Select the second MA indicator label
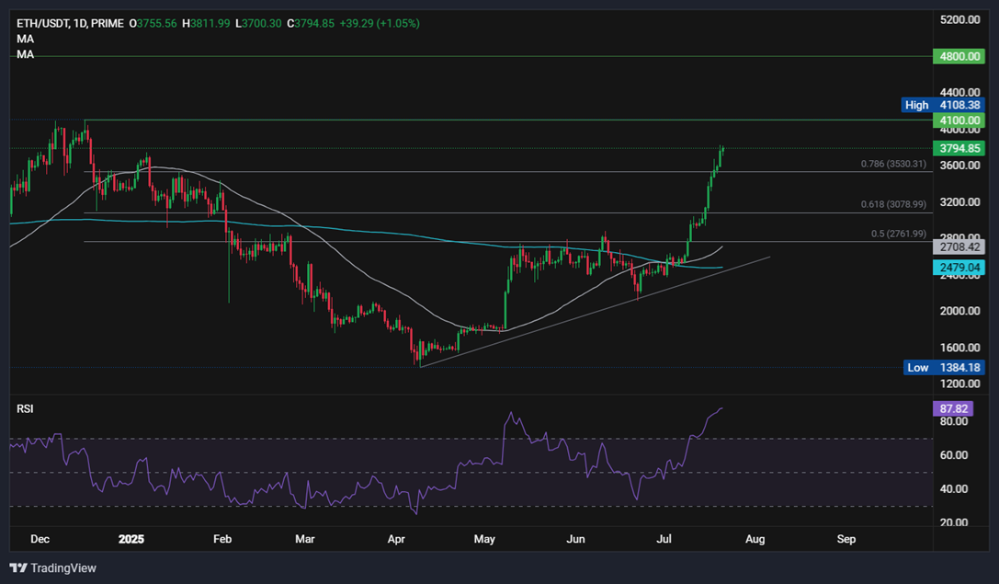Viewport: 999px width, 584px height. pyautogui.click(x=25, y=53)
